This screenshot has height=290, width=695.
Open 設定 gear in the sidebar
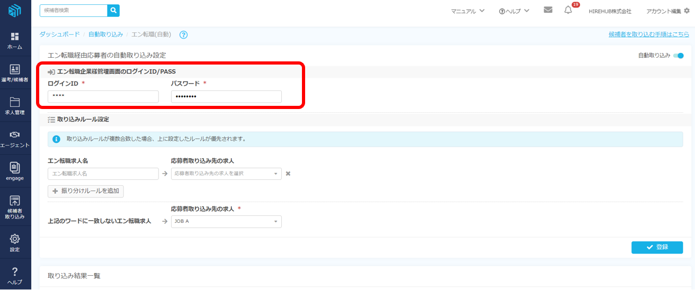click(x=15, y=242)
